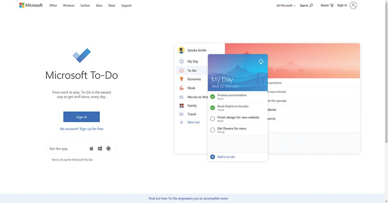Screen dimensions: 388x203
Task: Click the plus icon beside Add a to-do
Action: coord(213,157)
